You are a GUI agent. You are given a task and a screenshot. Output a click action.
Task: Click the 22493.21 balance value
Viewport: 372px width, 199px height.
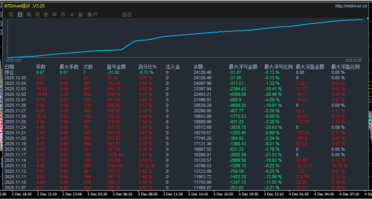[x=203, y=94]
